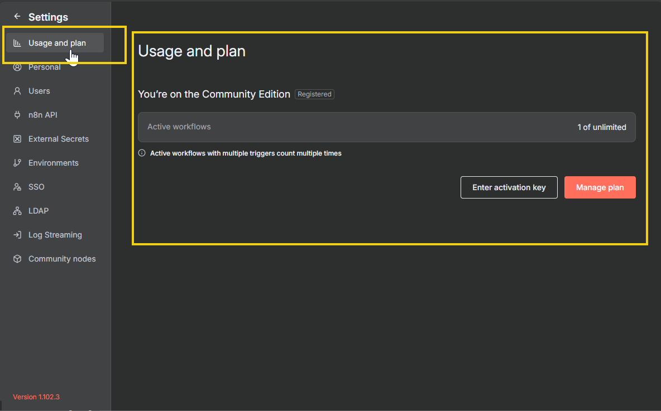
Task: Click the Personal user-circle icon
Action: point(17,67)
